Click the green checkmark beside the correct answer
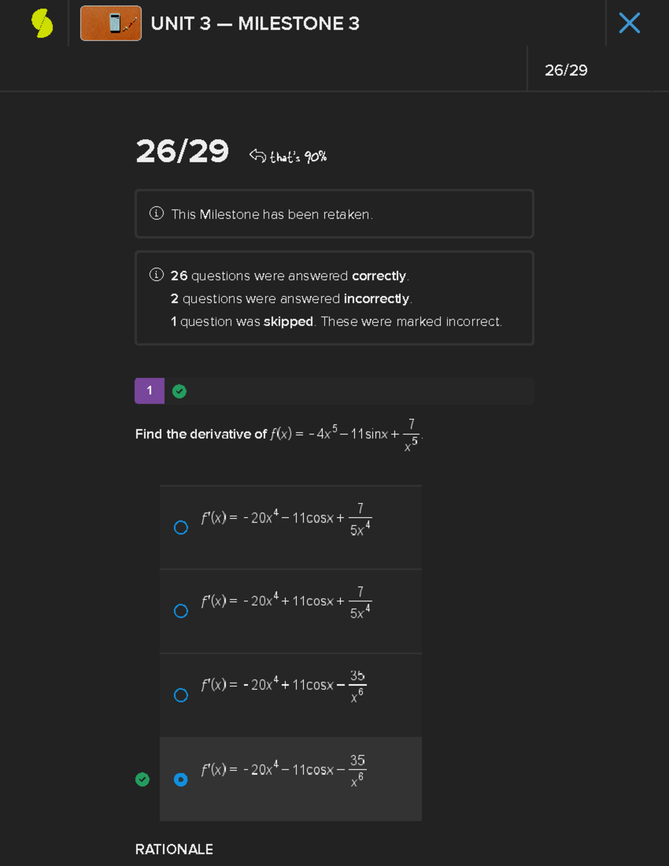 tap(142, 779)
